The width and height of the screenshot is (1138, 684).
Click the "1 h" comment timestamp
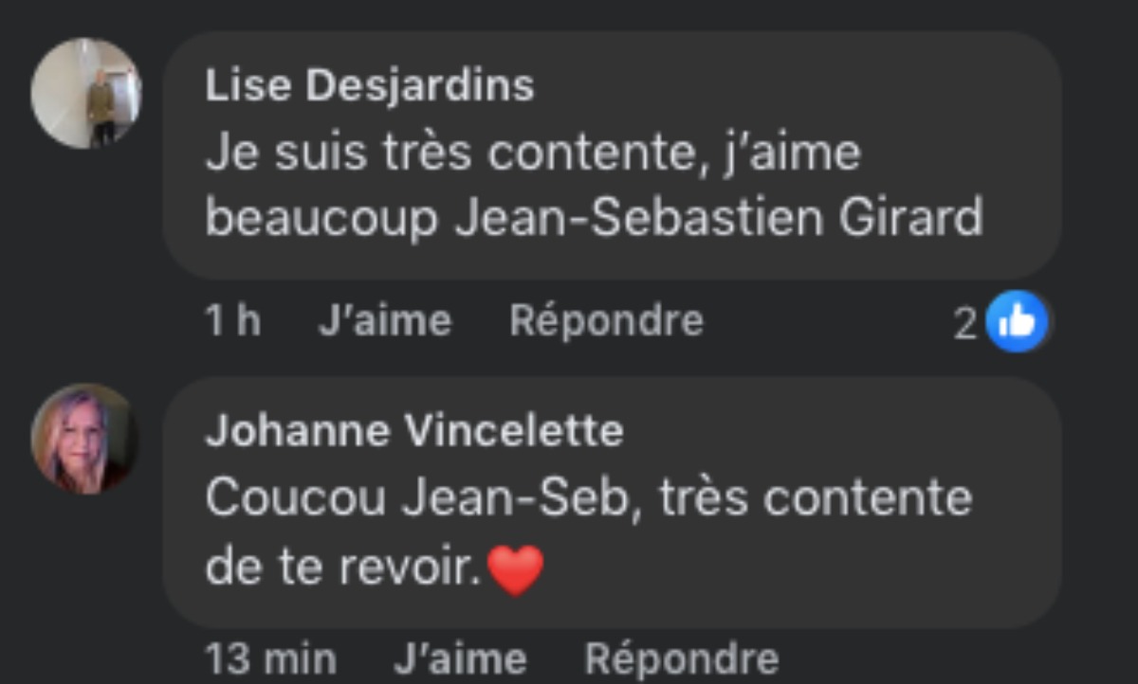[x=232, y=321]
